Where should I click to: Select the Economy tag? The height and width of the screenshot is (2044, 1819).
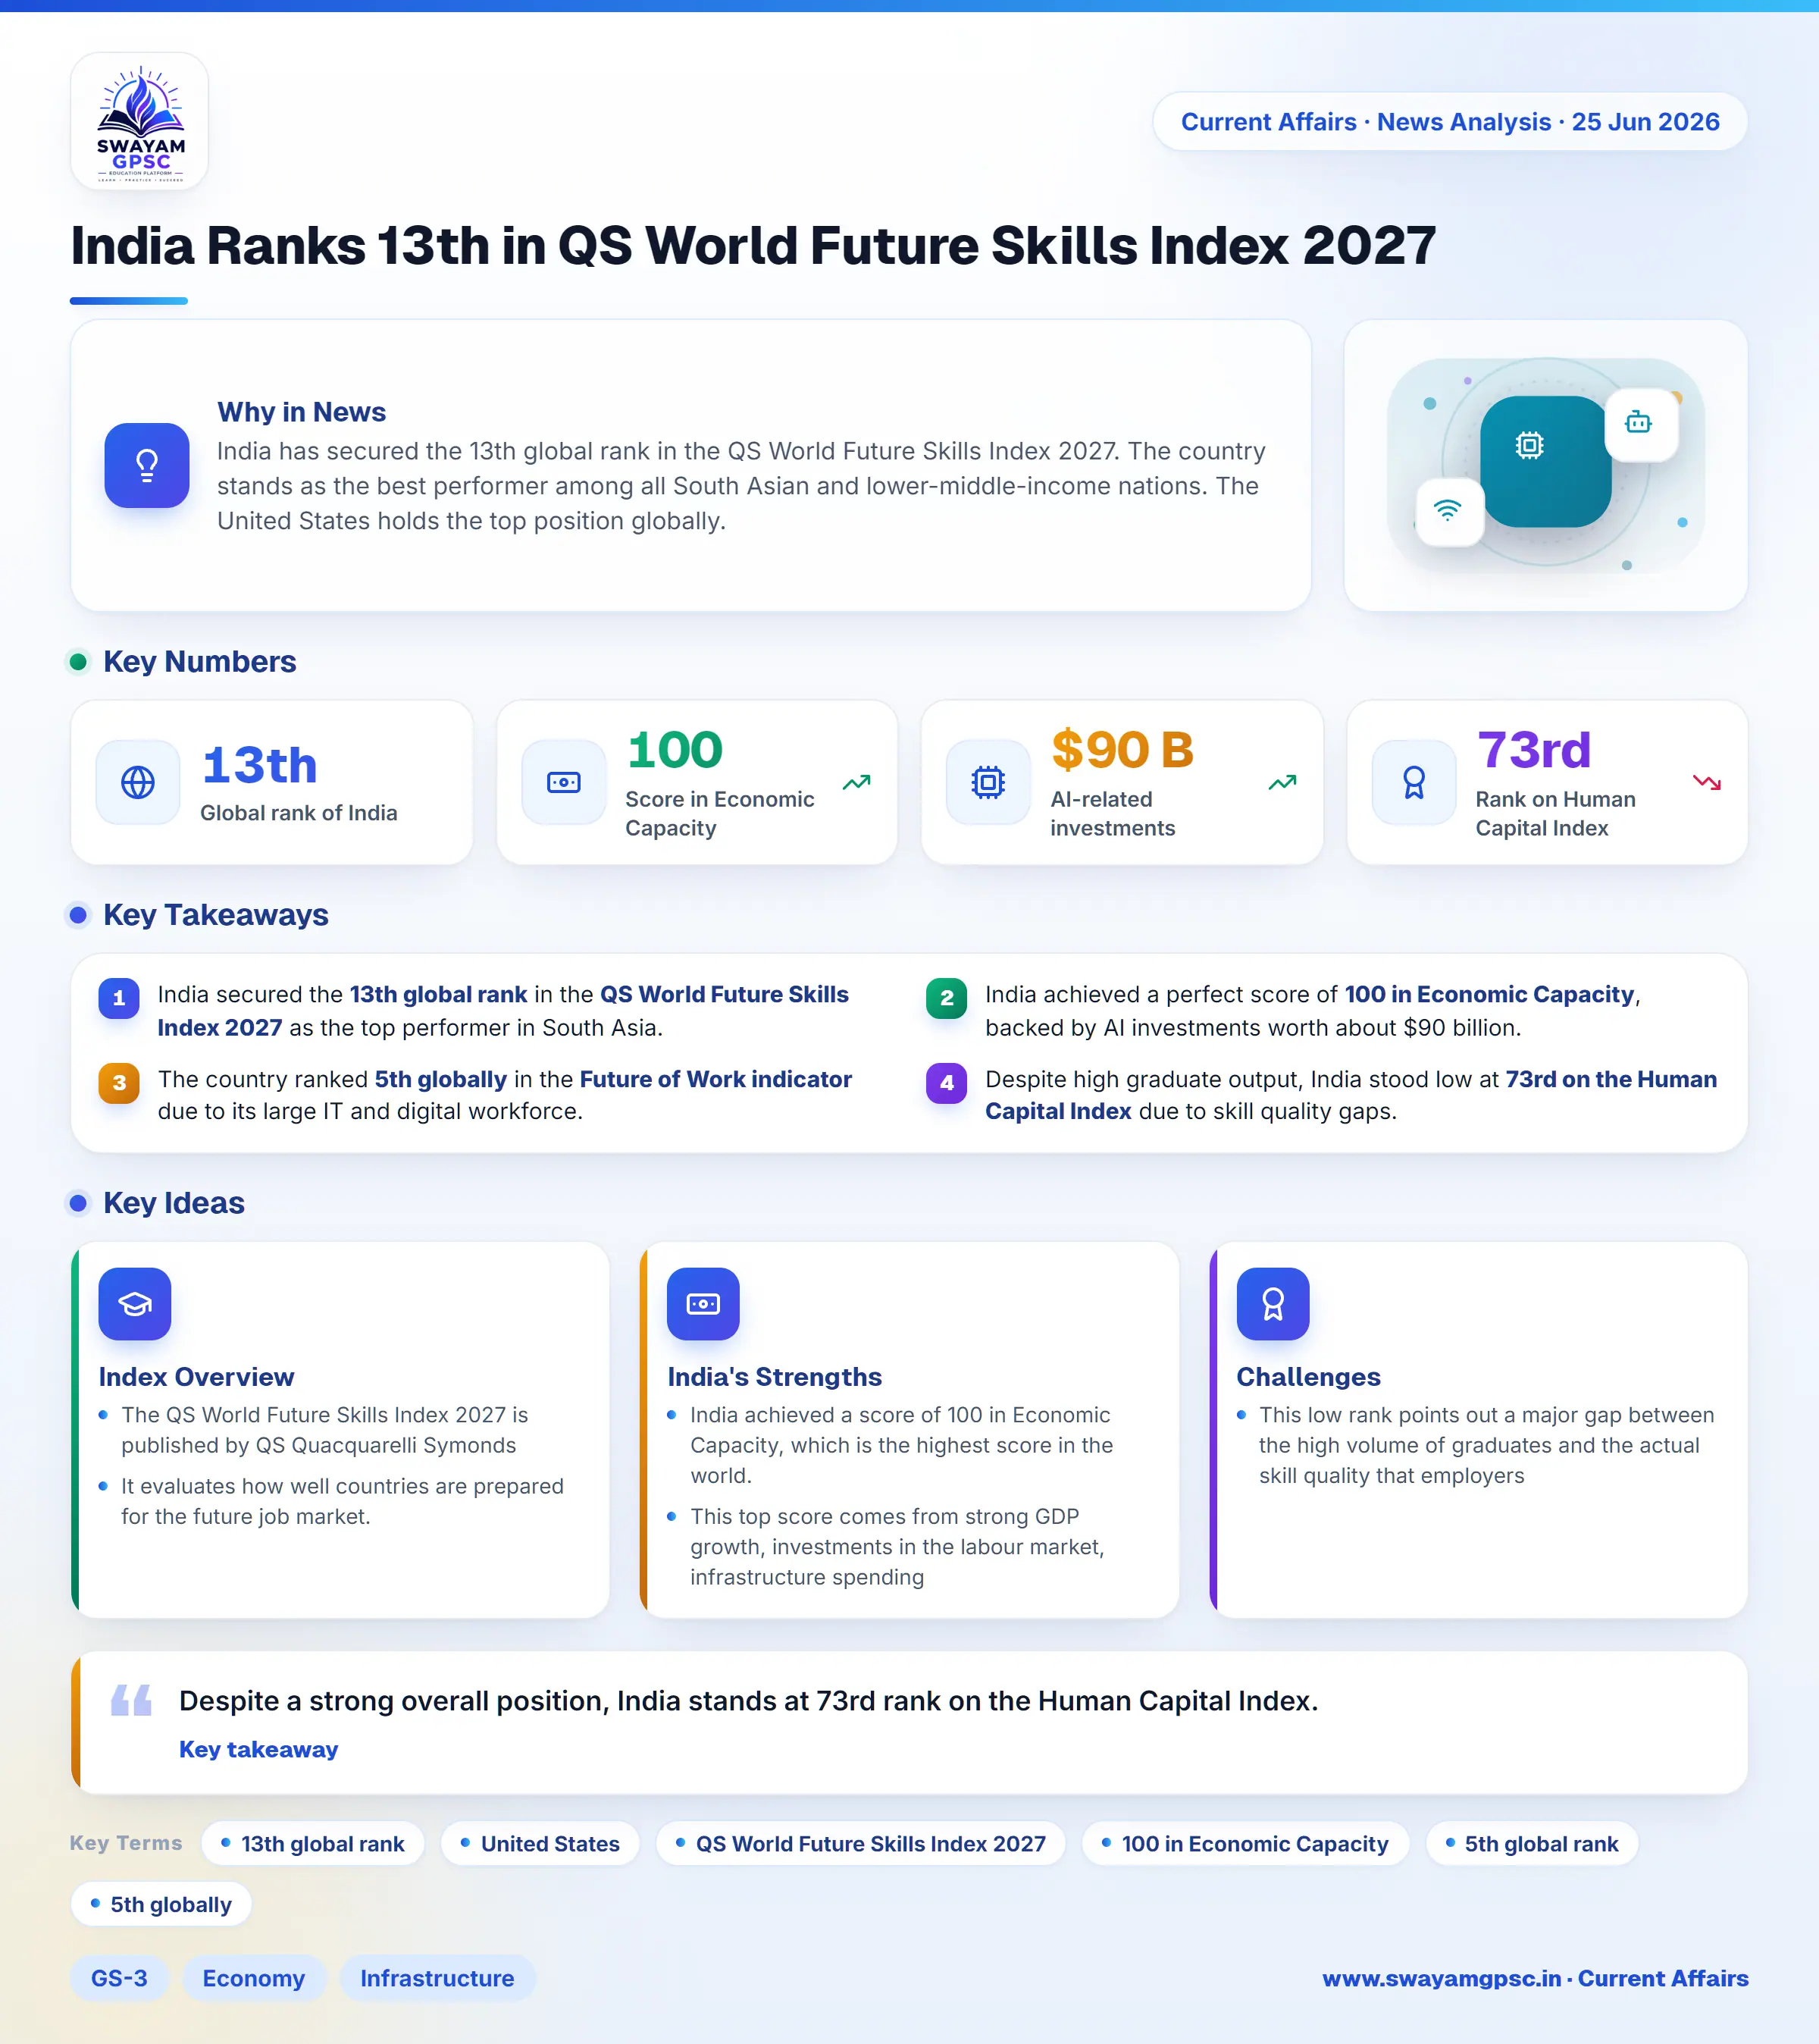pyautogui.click(x=254, y=1978)
